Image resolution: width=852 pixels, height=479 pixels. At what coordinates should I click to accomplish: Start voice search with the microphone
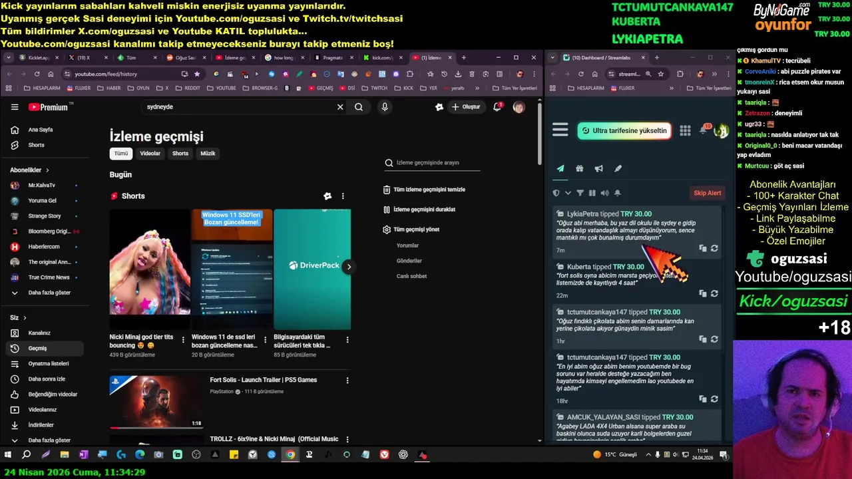384,106
